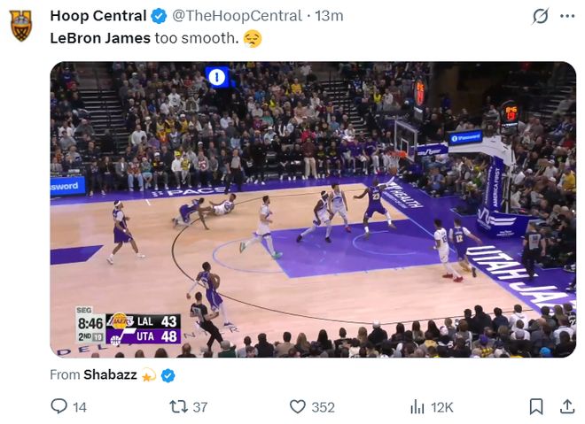Click Hoop Central's profile avatar
585x424 pixels.
pos(20,26)
